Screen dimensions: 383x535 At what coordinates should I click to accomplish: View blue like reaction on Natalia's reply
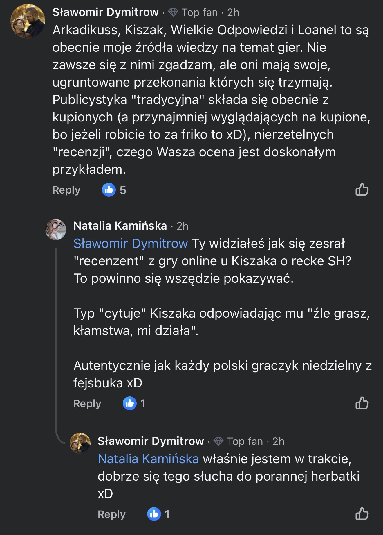[x=130, y=403]
